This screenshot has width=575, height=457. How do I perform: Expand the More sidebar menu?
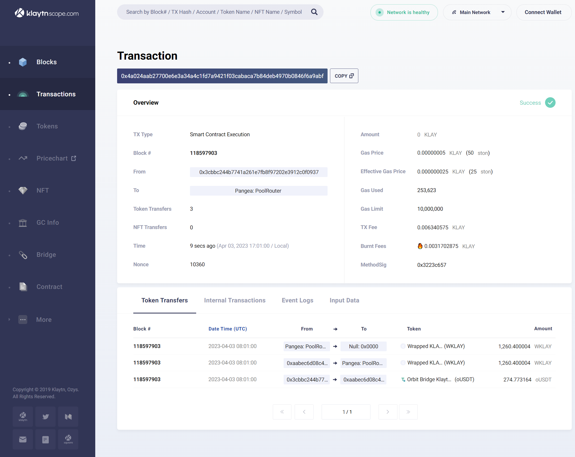(44, 320)
